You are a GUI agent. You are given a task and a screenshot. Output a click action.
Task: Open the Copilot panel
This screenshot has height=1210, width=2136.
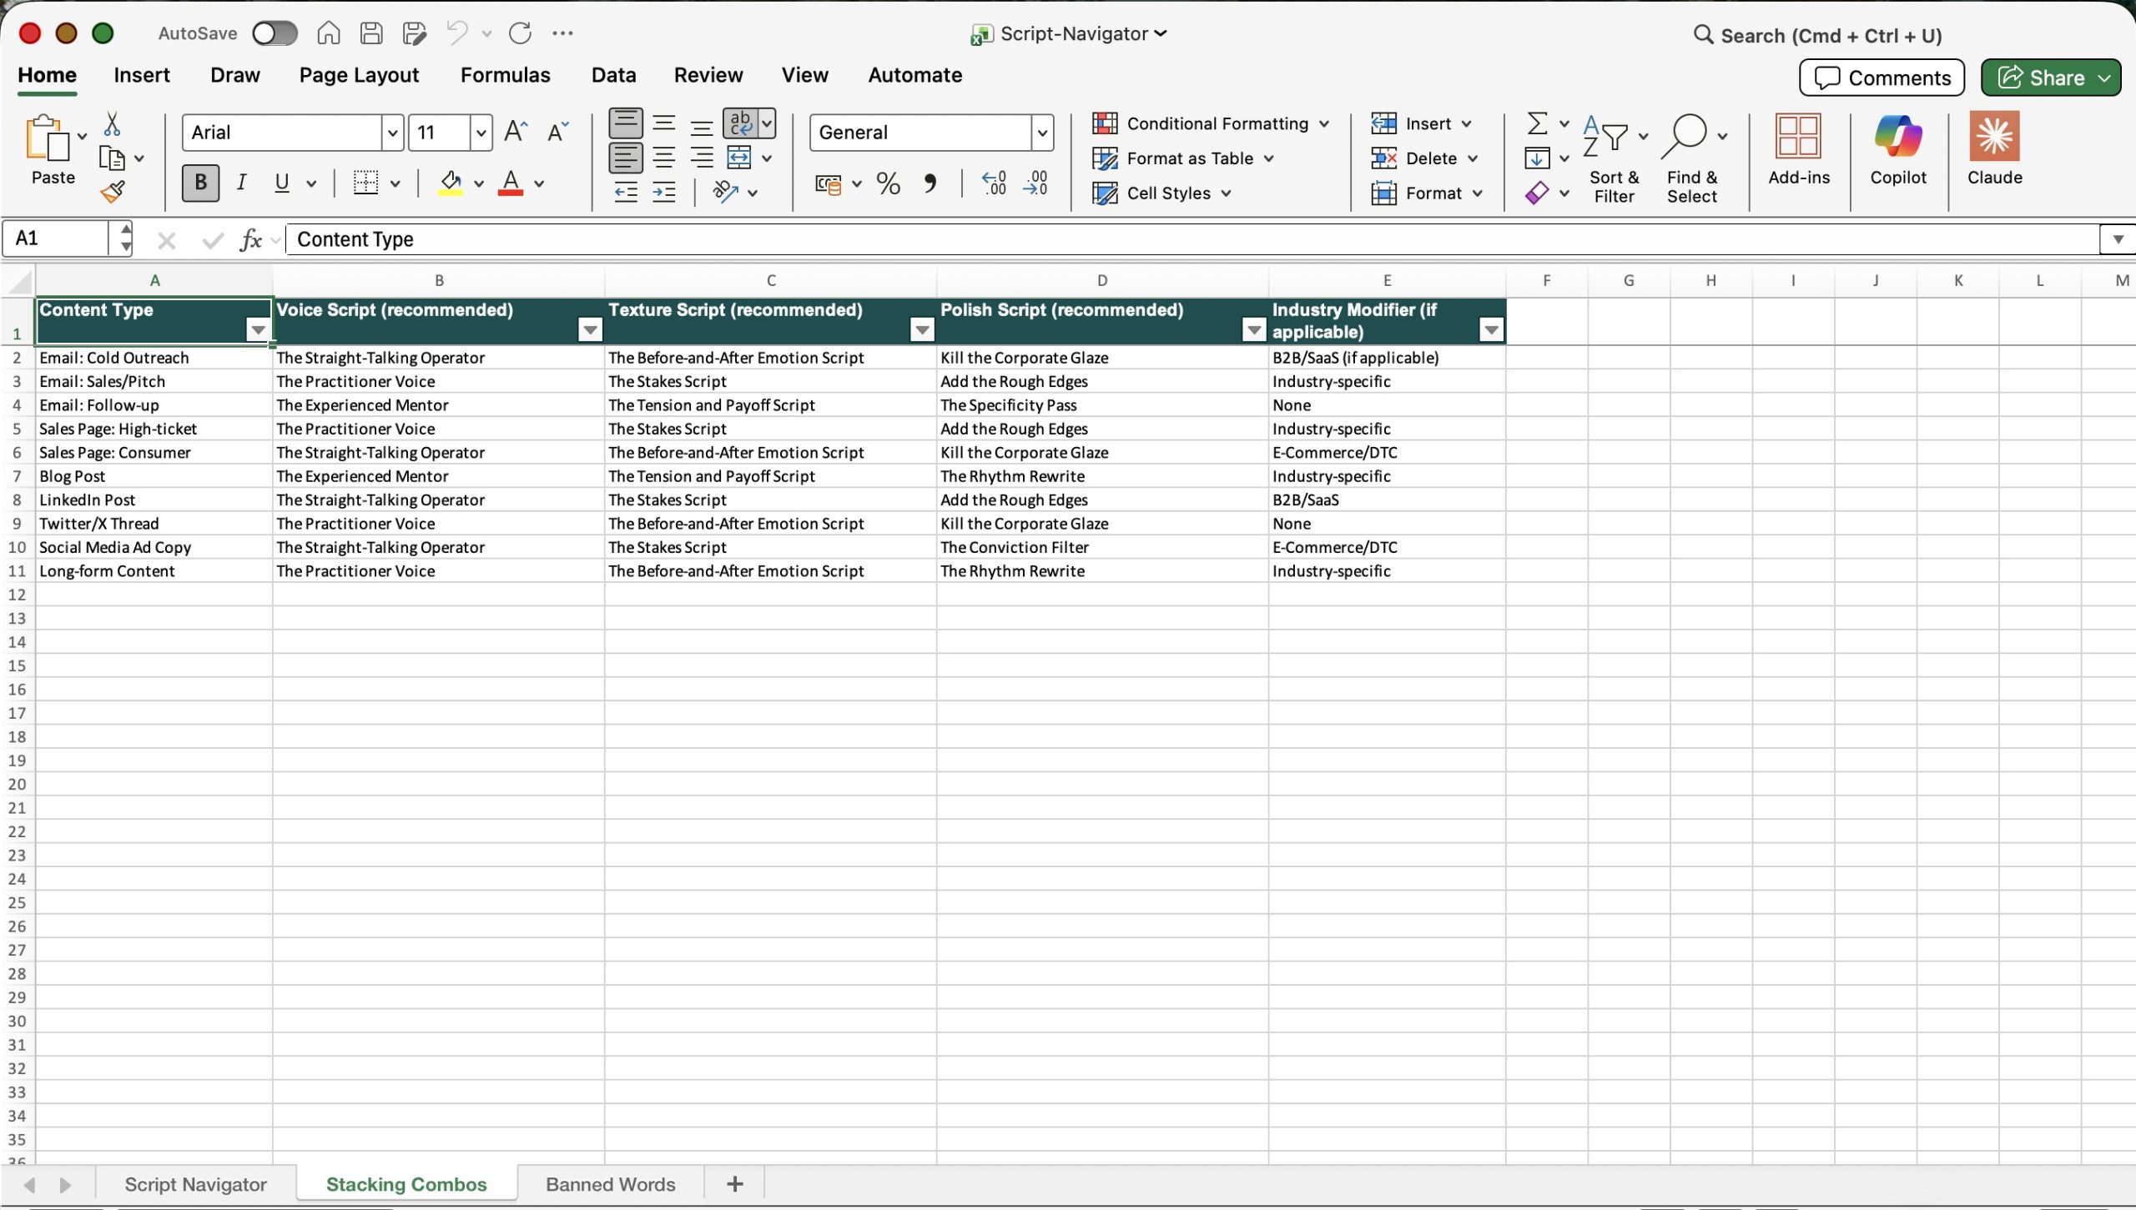pos(1897,150)
